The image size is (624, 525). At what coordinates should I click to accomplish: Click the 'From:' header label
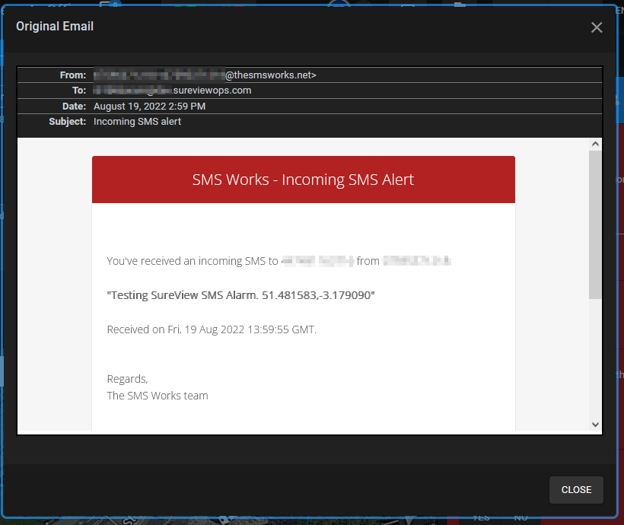click(x=73, y=75)
